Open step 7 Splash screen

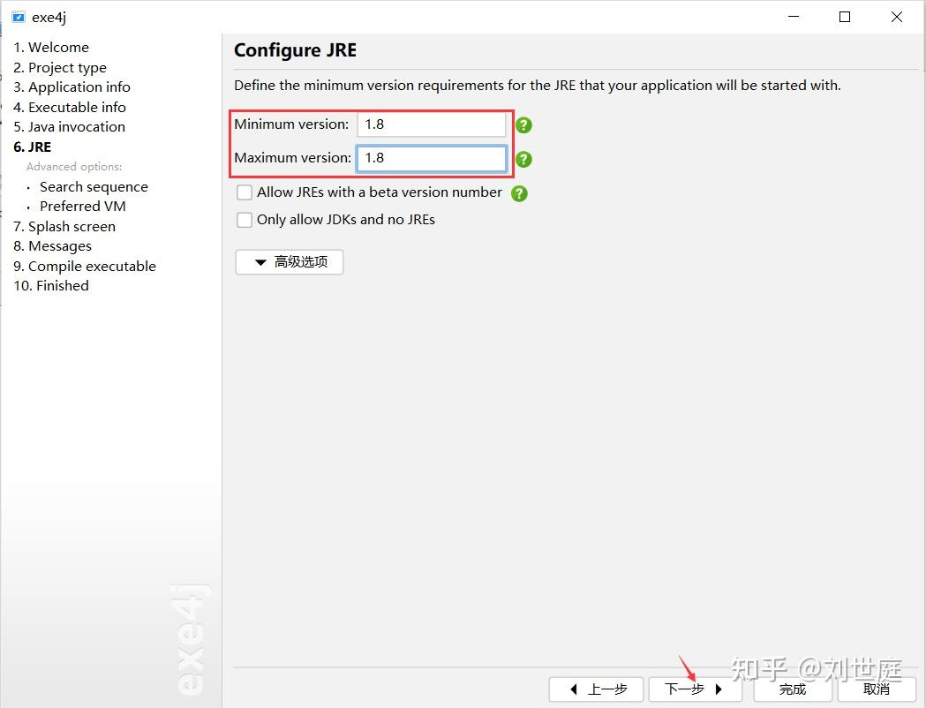(x=64, y=227)
